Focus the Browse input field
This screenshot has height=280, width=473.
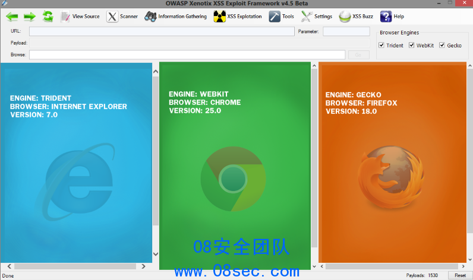(x=187, y=55)
